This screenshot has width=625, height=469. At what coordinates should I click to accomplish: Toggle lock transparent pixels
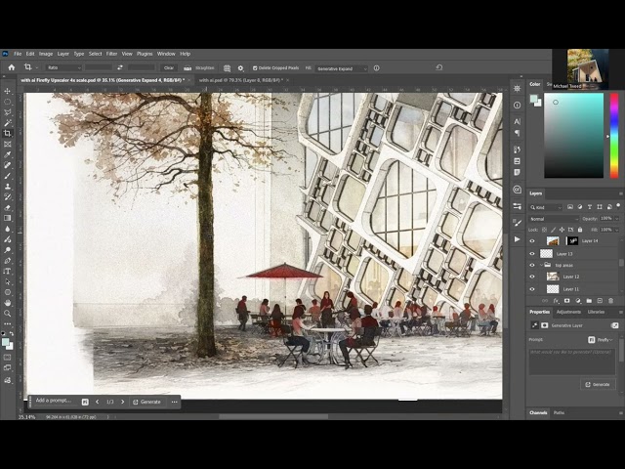click(x=544, y=230)
